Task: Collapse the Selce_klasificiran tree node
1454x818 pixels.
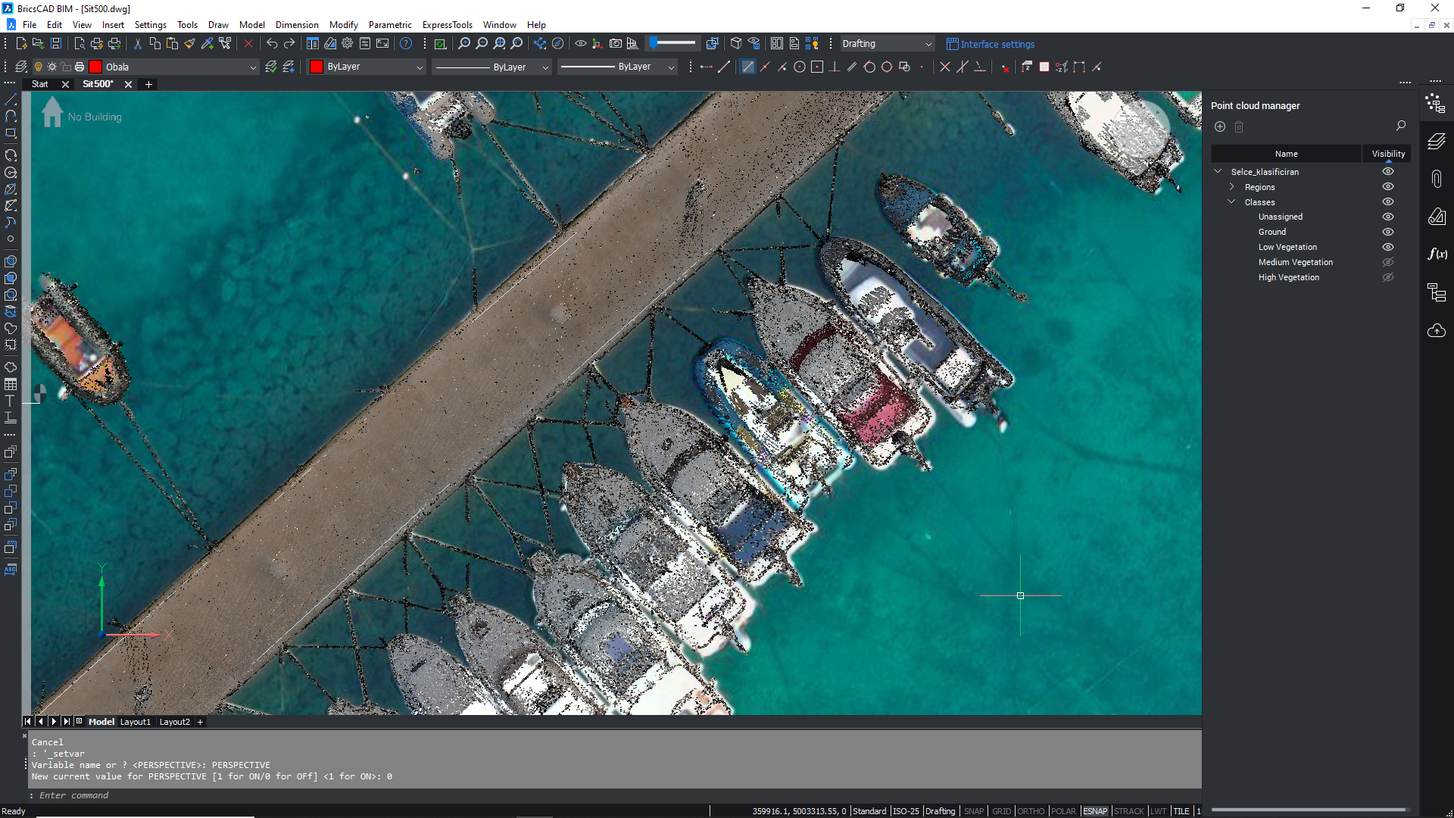Action: [1218, 171]
